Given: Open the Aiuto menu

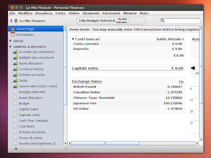Looking at the screenshot, I should (144, 13).
